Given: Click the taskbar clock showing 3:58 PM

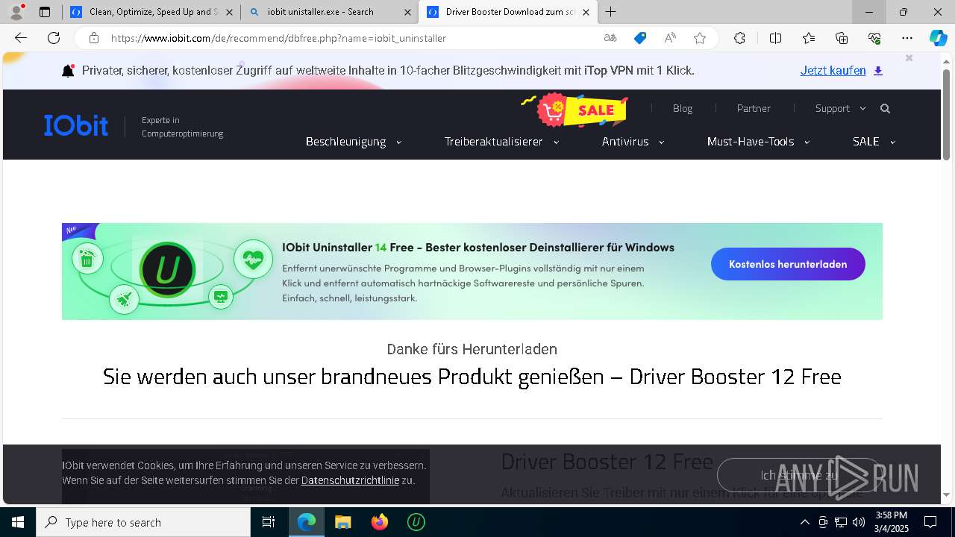Looking at the screenshot, I should 892,522.
